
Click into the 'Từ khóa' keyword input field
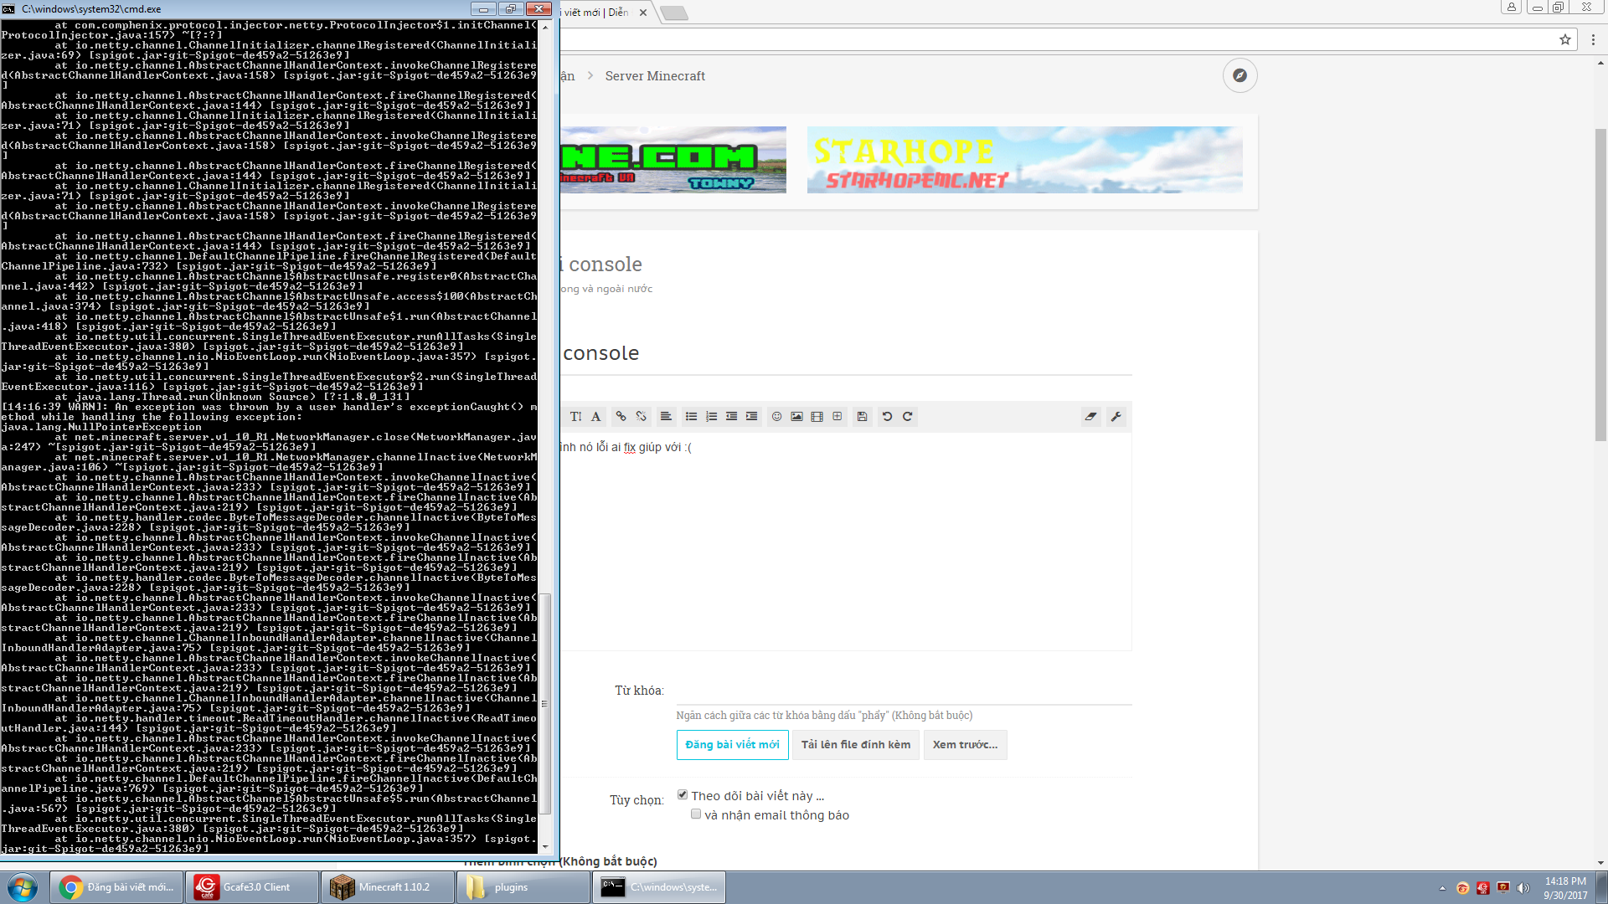(903, 691)
